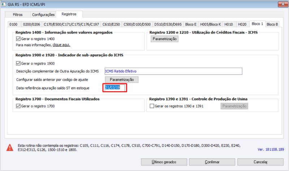Click the 'Configurar saldo anterior por codigo de ajuste' label
The width and height of the screenshot is (289, 171).
coord(52,80)
